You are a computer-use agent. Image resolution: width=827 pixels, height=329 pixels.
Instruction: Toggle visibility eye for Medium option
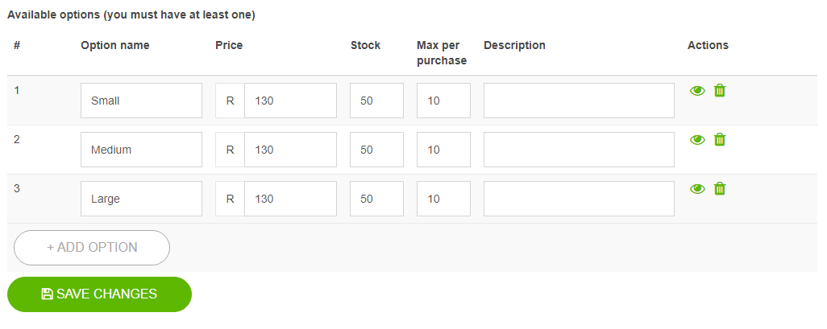[x=697, y=140]
